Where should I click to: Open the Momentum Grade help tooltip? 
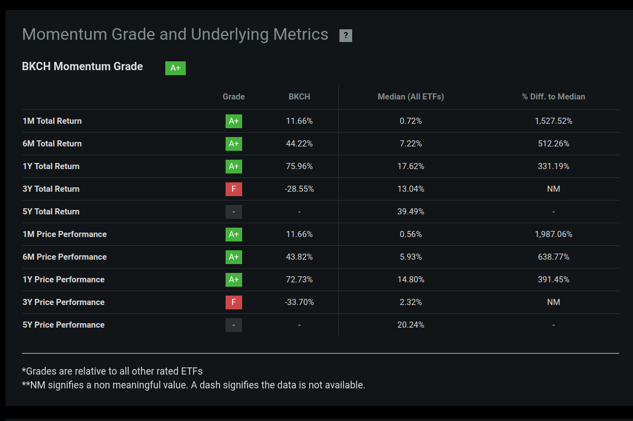(x=345, y=35)
